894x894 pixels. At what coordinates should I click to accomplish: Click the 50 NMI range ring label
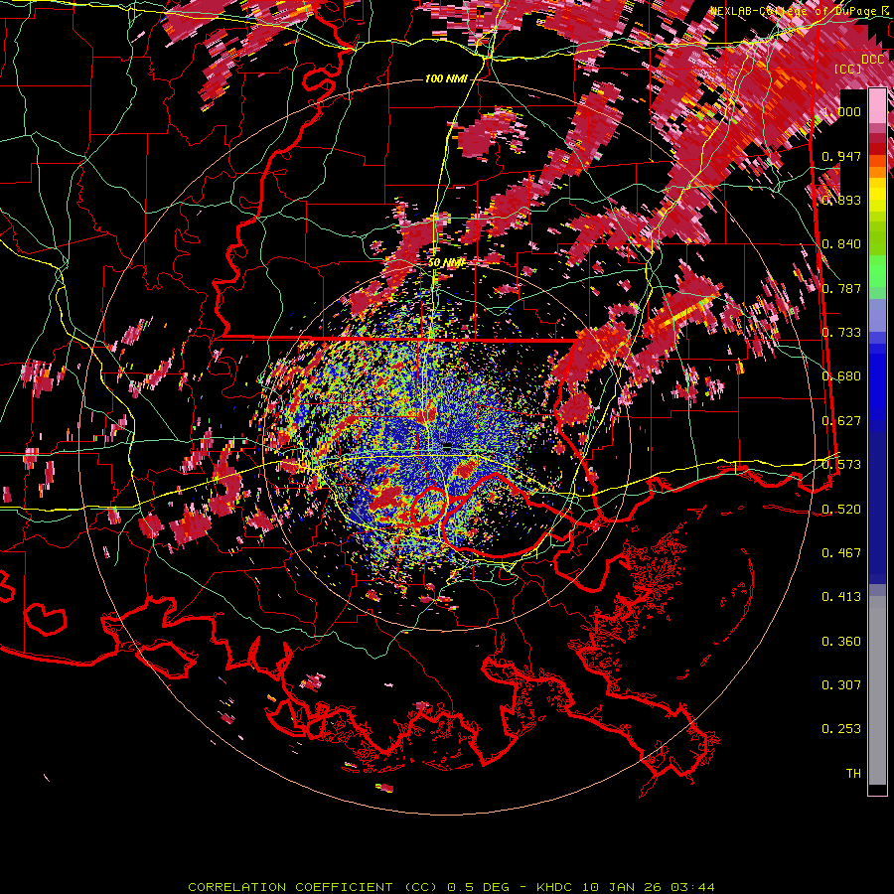click(446, 263)
